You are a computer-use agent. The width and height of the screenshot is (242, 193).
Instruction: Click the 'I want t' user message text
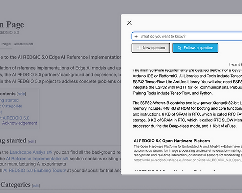236,64
